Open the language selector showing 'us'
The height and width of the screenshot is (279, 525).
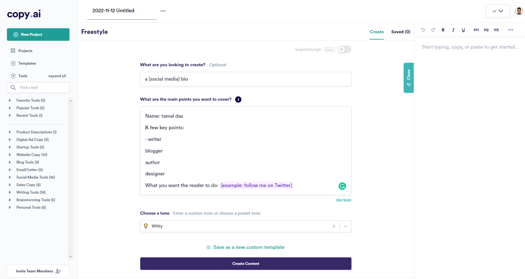(x=498, y=11)
